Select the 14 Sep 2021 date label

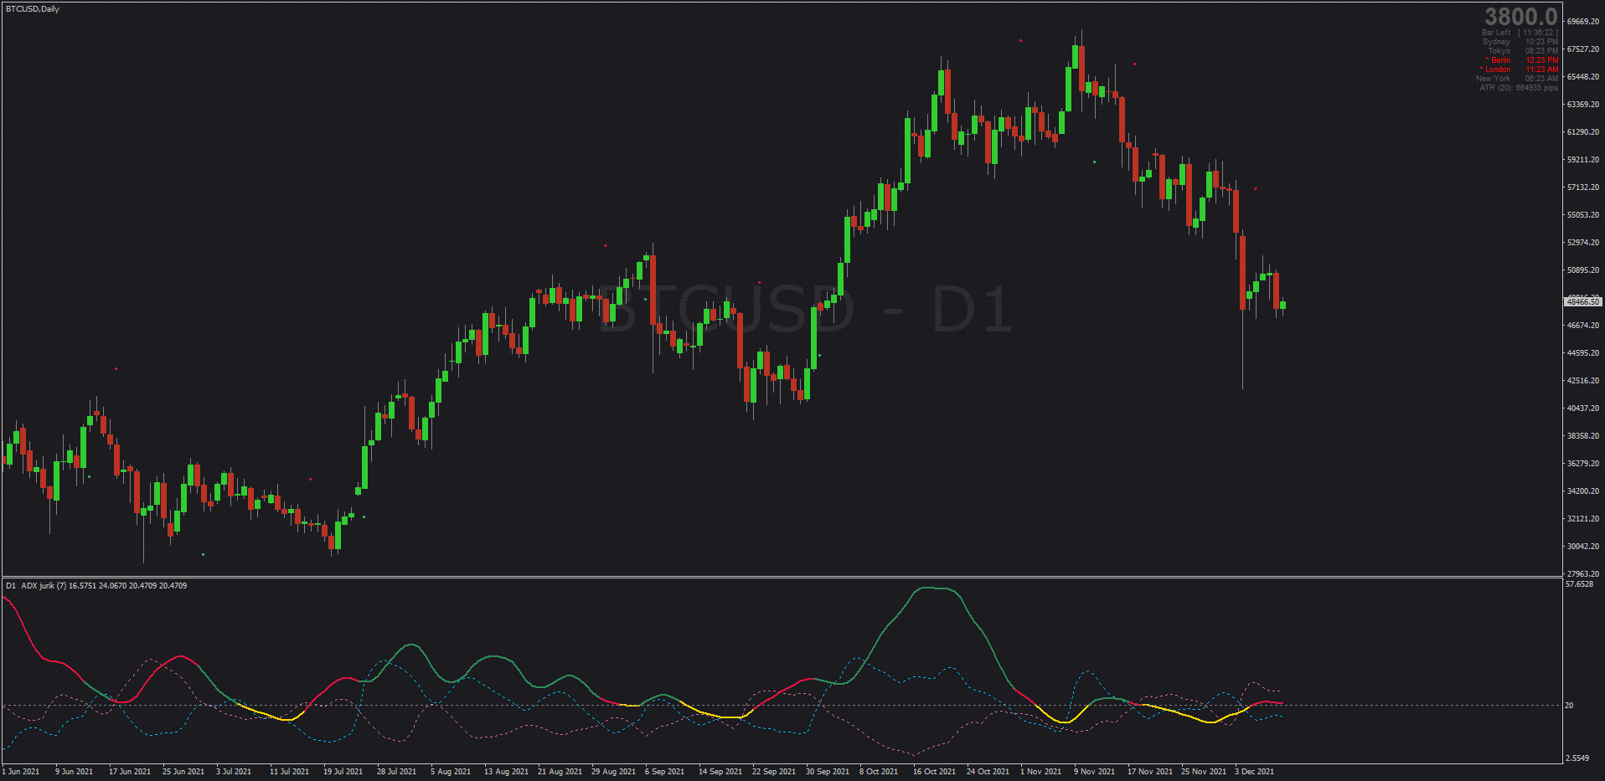click(720, 772)
